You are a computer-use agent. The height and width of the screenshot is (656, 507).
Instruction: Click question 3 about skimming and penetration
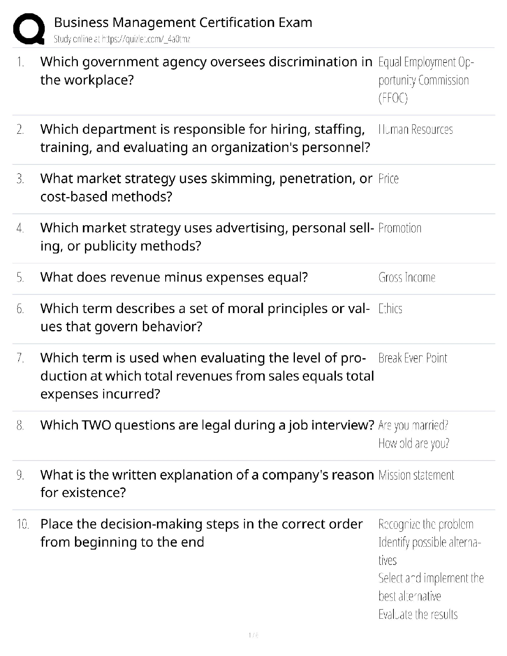206,187
